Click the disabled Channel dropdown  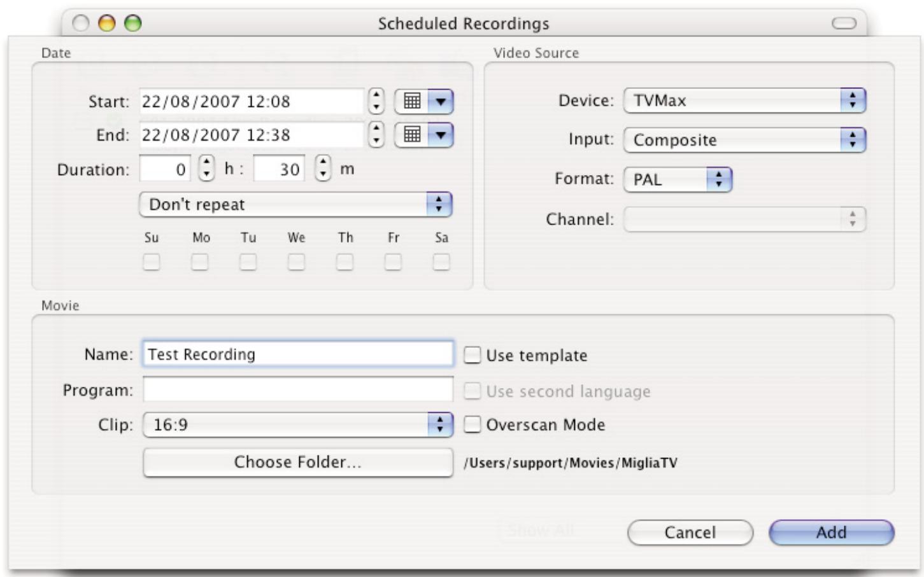(x=744, y=219)
